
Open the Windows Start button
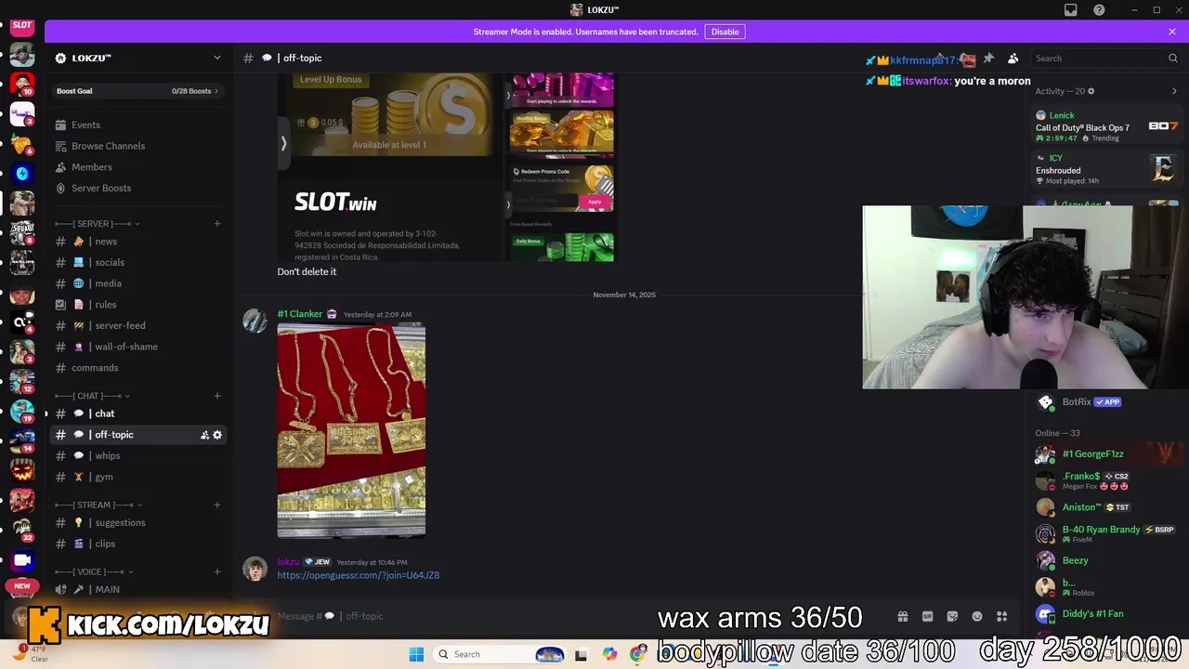pyautogui.click(x=416, y=654)
